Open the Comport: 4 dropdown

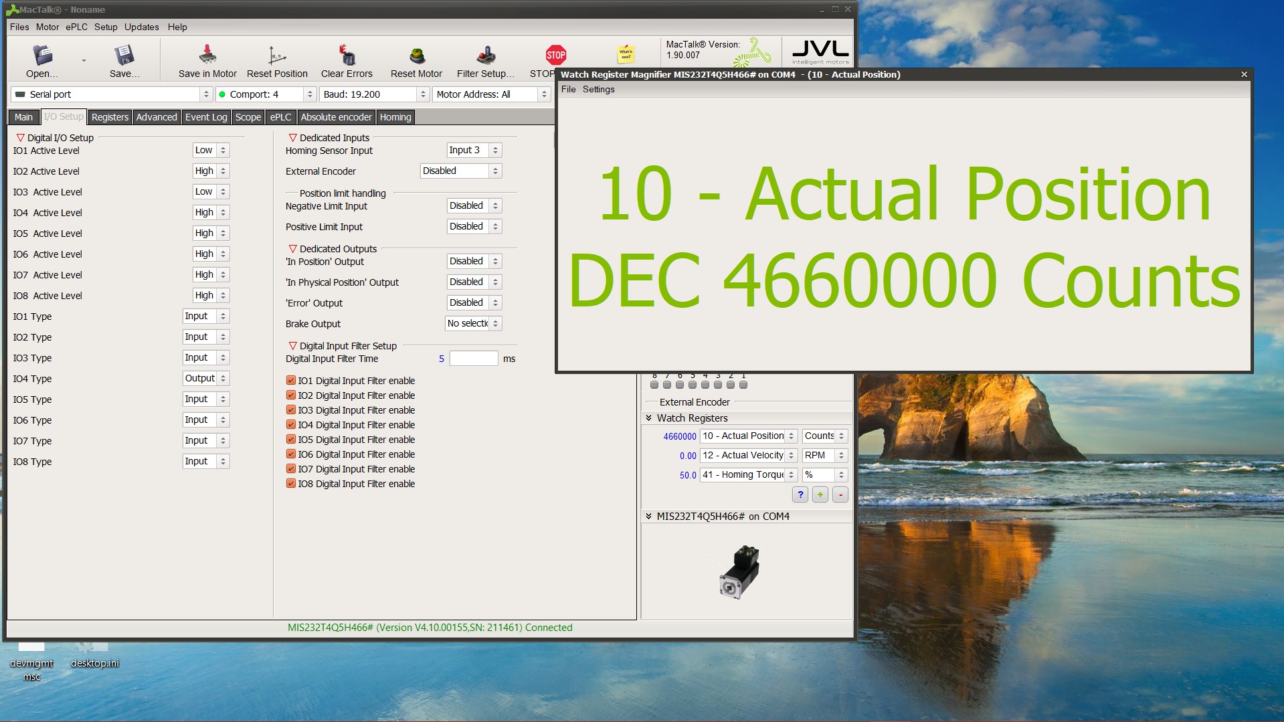266,94
